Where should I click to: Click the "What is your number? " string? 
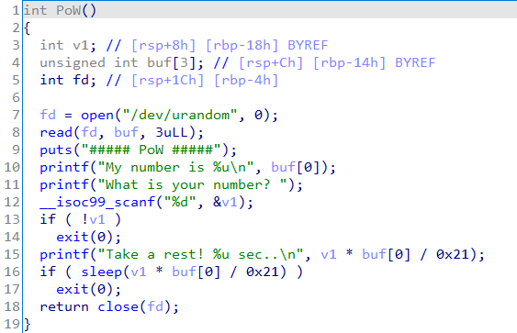click(192, 184)
